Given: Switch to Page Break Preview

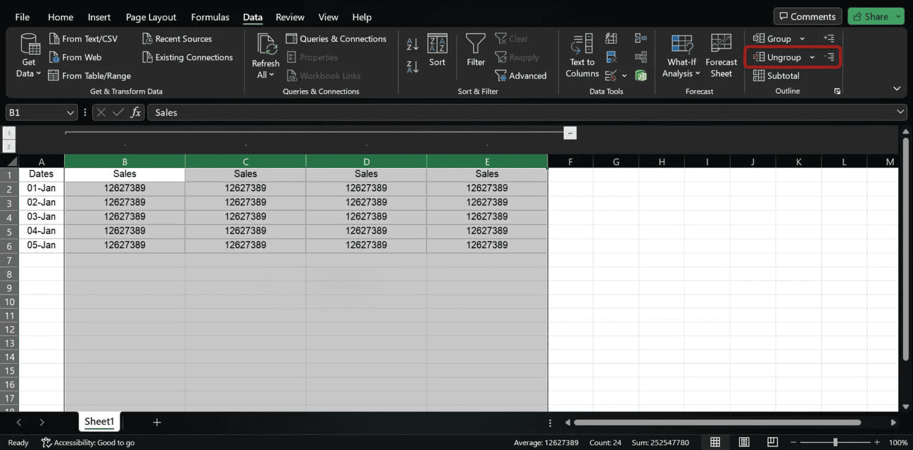Looking at the screenshot, I should pyautogui.click(x=772, y=442).
